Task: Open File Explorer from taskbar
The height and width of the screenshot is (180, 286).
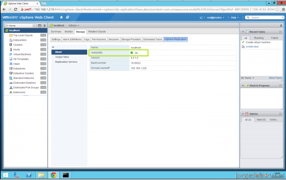Action: coord(41,175)
